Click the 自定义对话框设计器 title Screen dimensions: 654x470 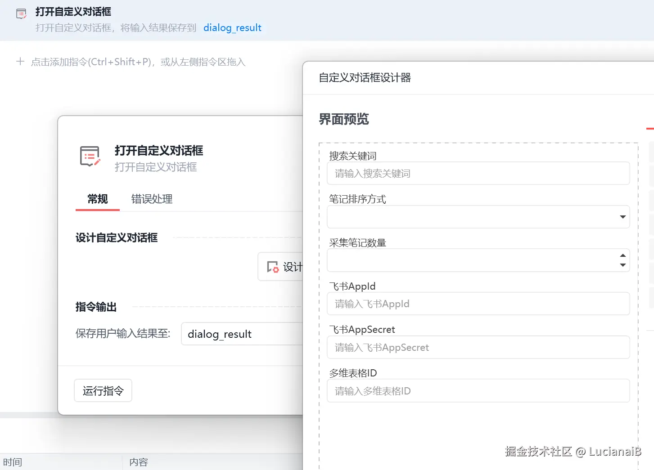pyautogui.click(x=365, y=78)
